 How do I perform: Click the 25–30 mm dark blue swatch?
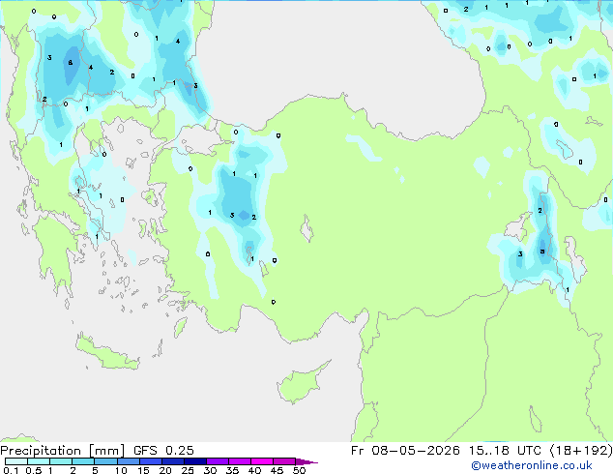coord(194,461)
